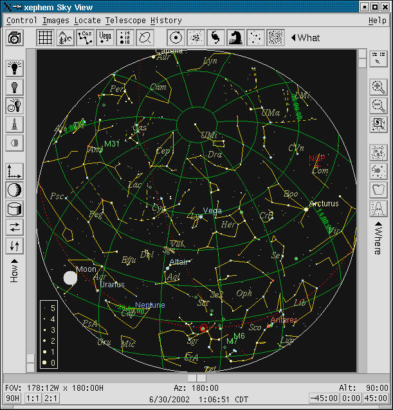Click the 0:00 altitude button
Image resolution: width=393 pixels, height=410 pixels.
tap(351, 398)
